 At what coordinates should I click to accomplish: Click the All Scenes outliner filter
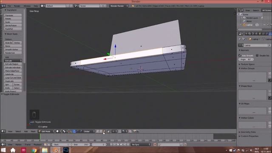(x=266, y=10)
